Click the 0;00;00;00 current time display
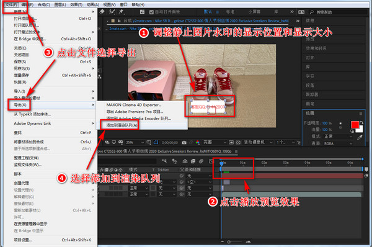The image size is (372, 247). pos(170,143)
